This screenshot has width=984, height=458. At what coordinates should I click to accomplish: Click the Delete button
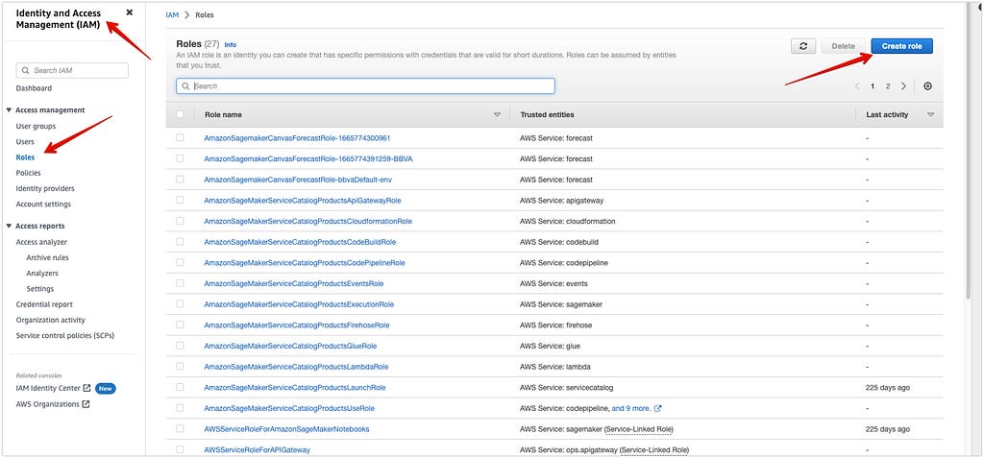click(844, 46)
